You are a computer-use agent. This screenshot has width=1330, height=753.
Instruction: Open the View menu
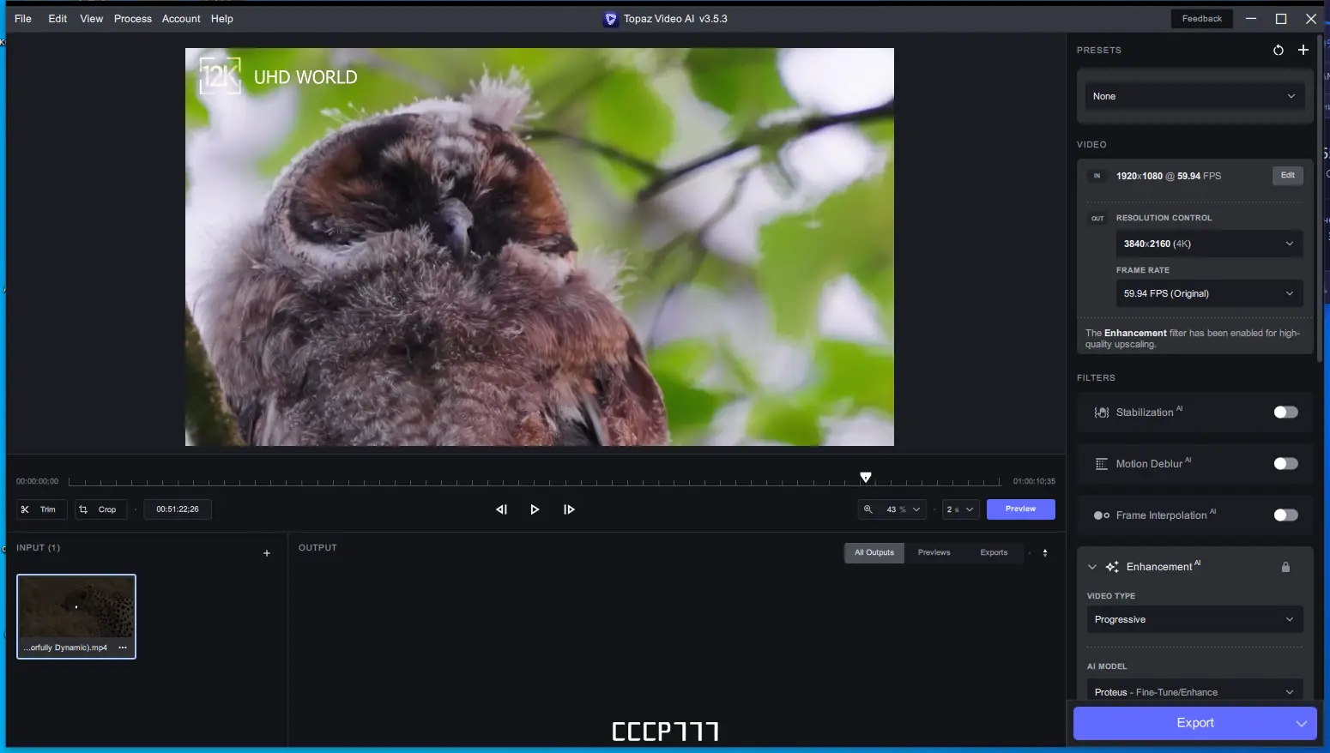click(92, 19)
